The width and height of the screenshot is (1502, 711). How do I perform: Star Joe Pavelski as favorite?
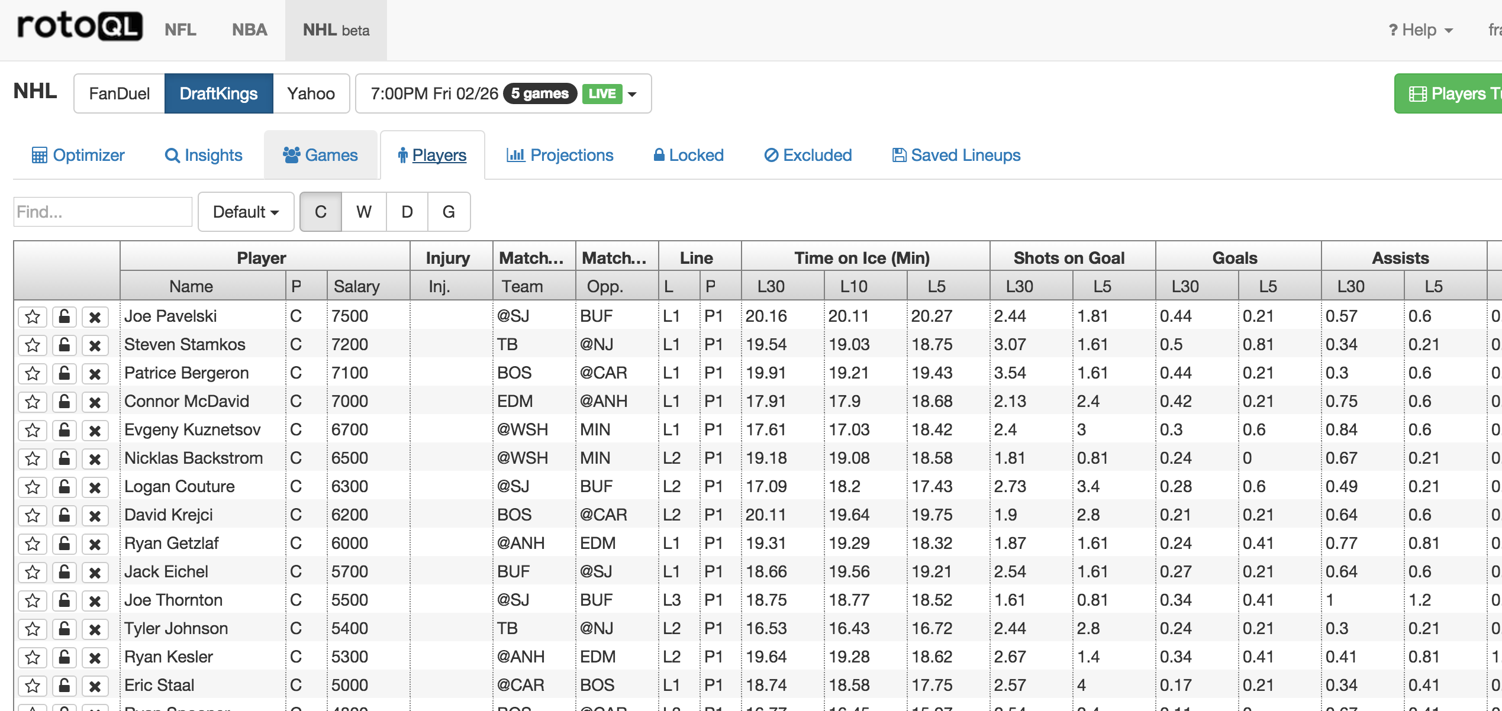(x=33, y=317)
